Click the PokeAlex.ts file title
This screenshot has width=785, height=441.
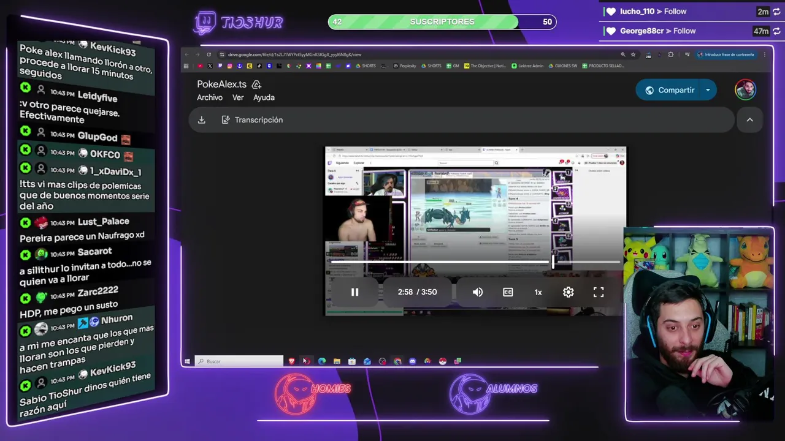pyautogui.click(x=221, y=85)
